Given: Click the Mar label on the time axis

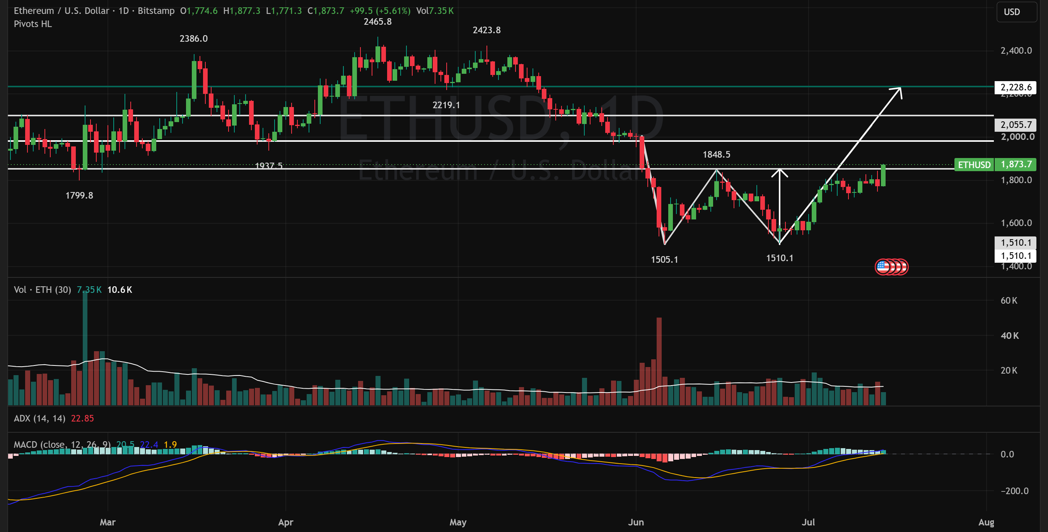Looking at the screenshot, I should coord(108,522).
